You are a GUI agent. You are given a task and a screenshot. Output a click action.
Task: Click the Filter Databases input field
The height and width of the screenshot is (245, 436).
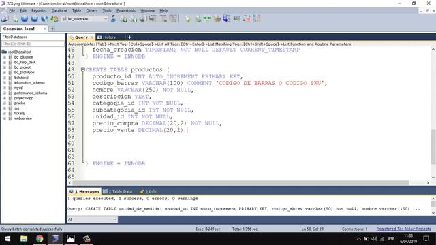(33, 44)
